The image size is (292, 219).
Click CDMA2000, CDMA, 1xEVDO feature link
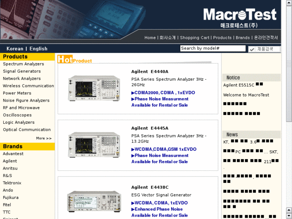[163, 93]
